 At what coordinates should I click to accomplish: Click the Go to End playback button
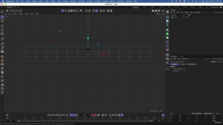tap(67, 115)
